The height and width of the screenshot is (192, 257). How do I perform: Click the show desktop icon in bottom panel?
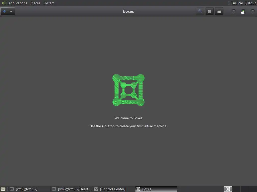pyautogui.click(x=3, y=189)
